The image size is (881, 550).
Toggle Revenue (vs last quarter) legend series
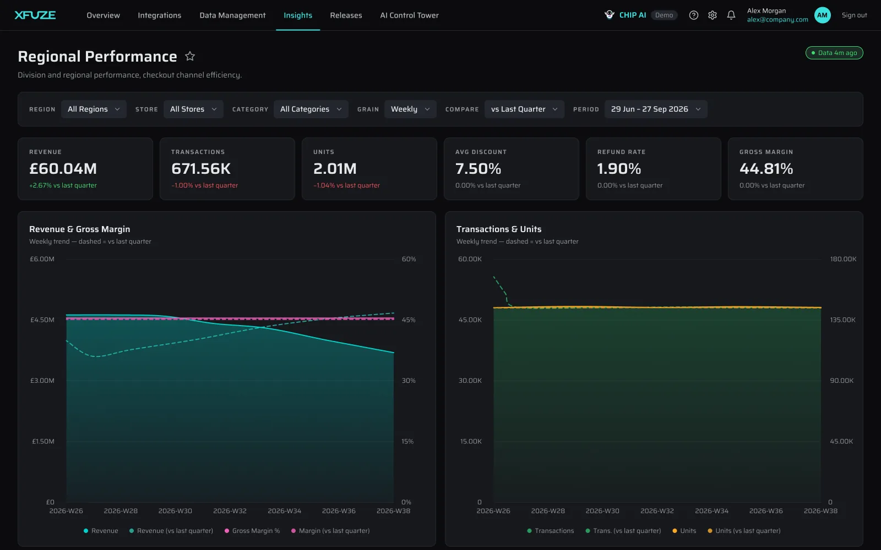pos(171,531)
